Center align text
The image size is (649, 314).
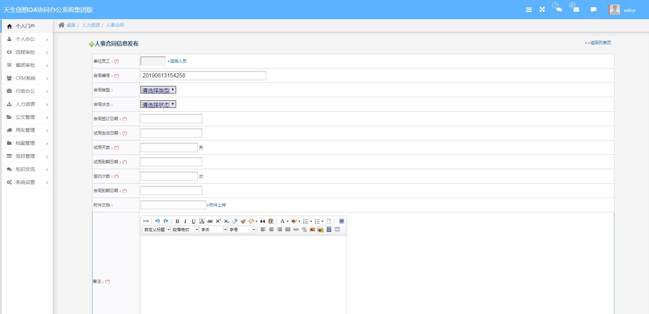point(271,229)
